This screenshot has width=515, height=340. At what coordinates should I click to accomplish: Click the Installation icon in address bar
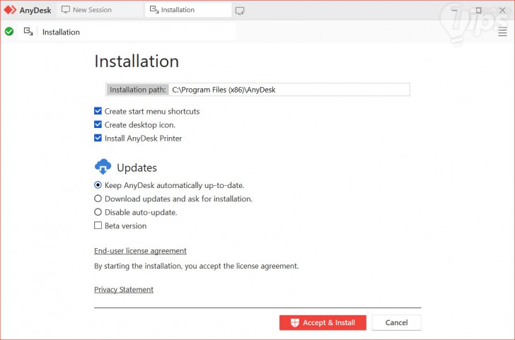point(28,32)
